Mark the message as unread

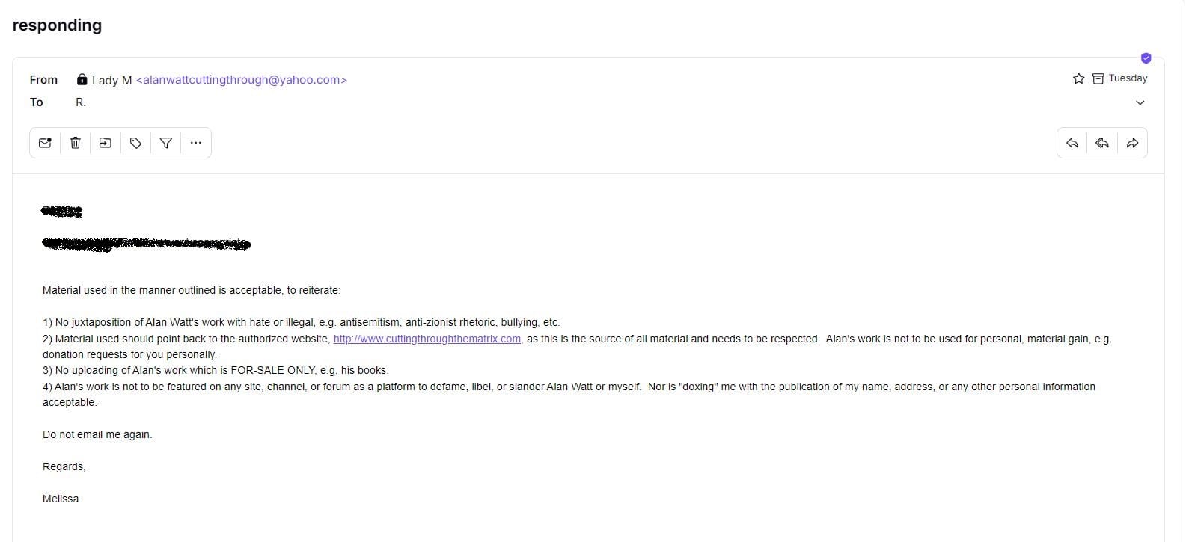(45, 143)
